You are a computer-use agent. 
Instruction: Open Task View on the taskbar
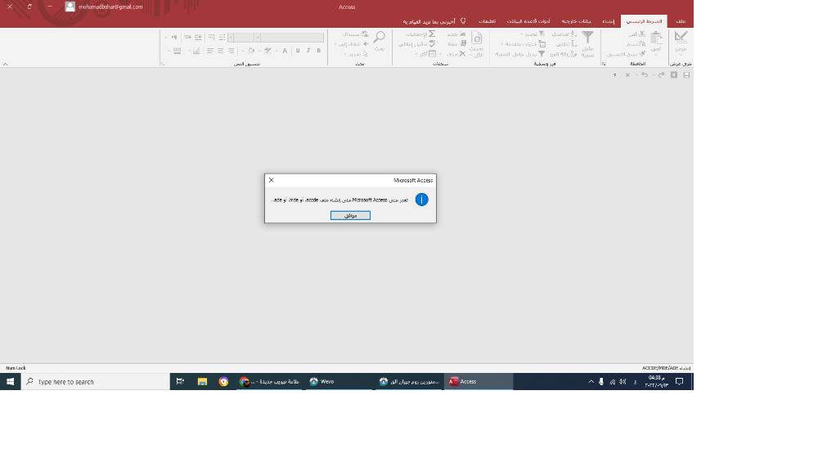pyautogui.click(x=180, y=381)
